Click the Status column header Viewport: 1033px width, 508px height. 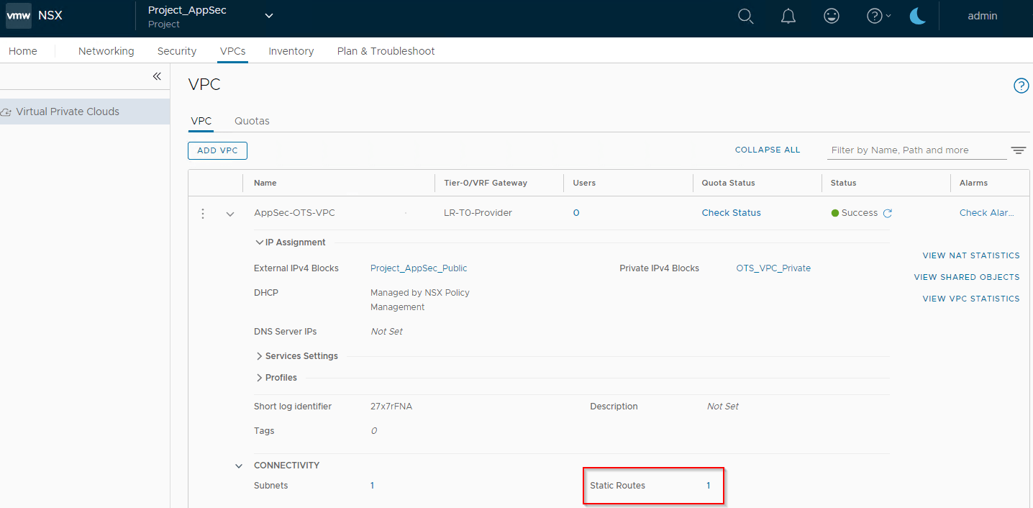coord(843,183)
